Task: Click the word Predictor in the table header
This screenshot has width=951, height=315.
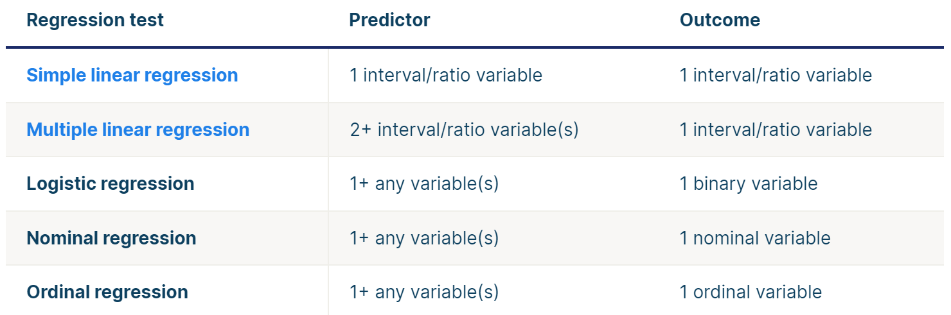Action: point(389,20)
